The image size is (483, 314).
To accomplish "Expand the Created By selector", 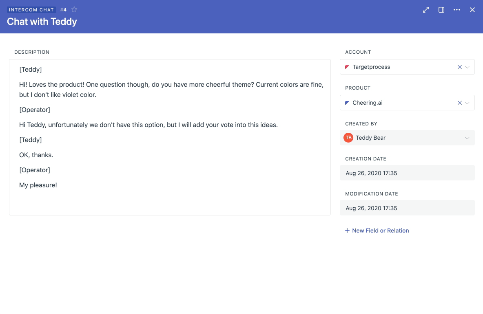I will pyautogui.click(x=467, y=138).
